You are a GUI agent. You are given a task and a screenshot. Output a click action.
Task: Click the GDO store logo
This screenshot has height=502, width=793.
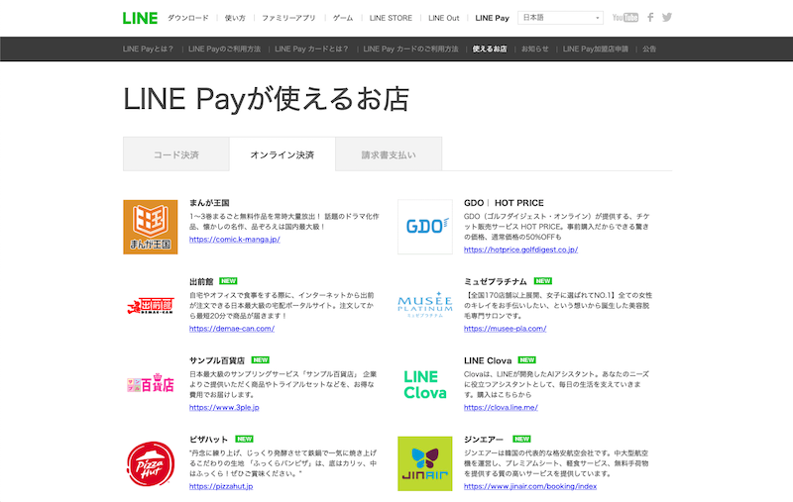click(x=424, y=227)
